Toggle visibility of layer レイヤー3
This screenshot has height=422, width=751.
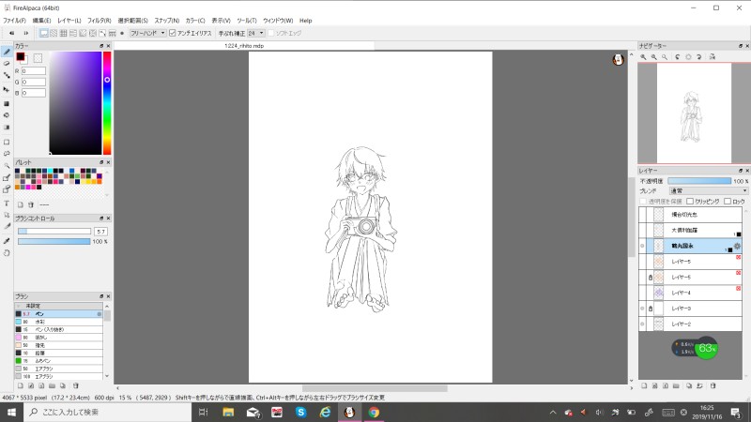pos(642,309)
